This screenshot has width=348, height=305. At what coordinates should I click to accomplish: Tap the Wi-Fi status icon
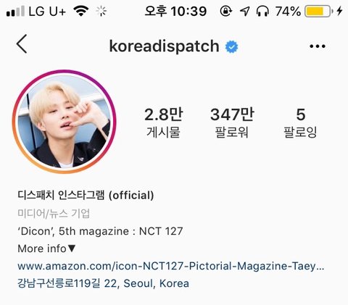[x=81, y=11]
